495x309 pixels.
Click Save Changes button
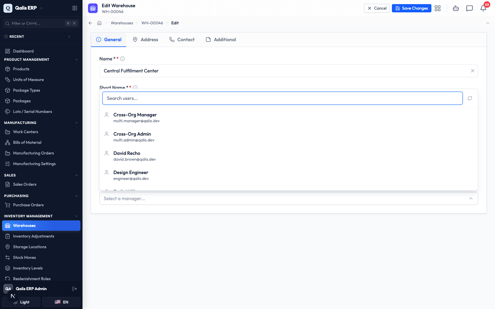[x=411, y=8]
